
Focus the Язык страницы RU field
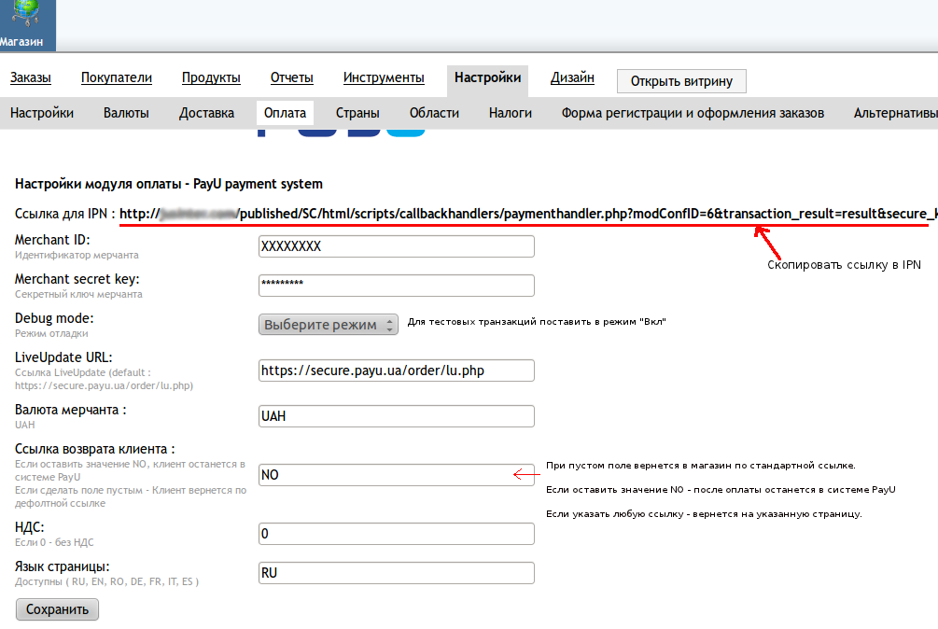coord(396,573)
